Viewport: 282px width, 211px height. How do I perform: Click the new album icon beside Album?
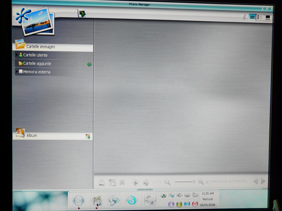[x=88, y=136]
